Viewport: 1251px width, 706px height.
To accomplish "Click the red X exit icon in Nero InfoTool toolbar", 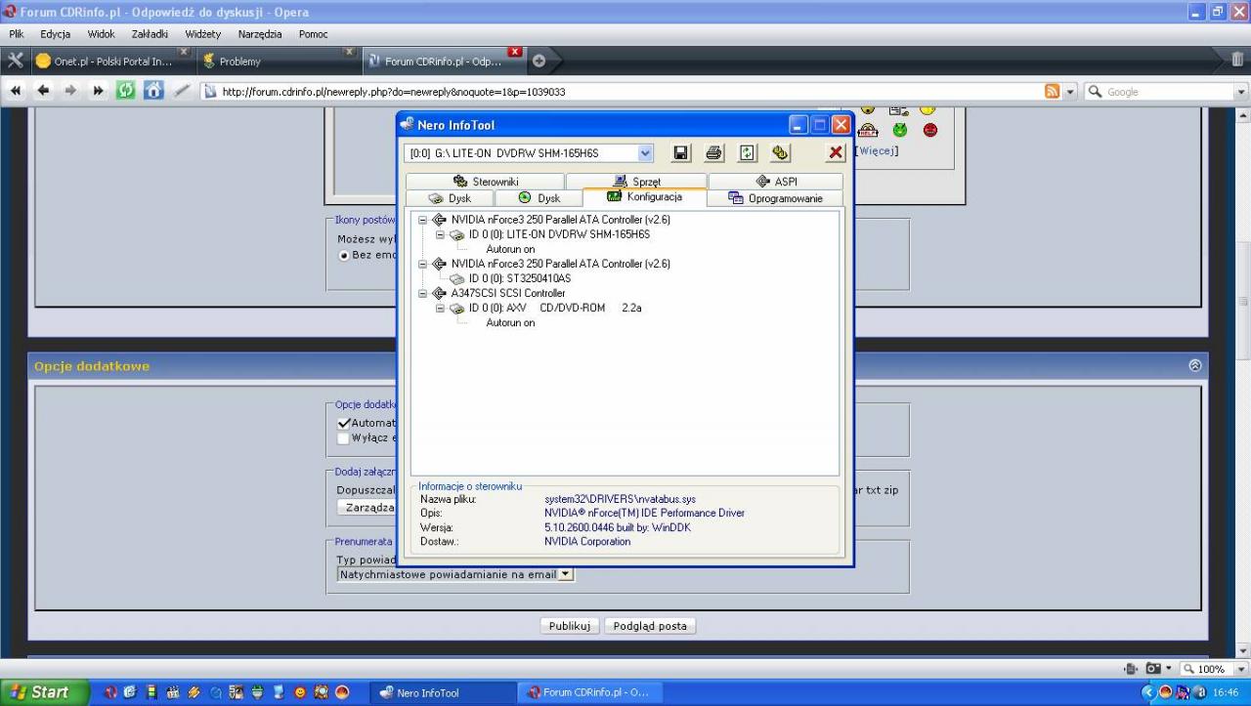I will point(835,152).
